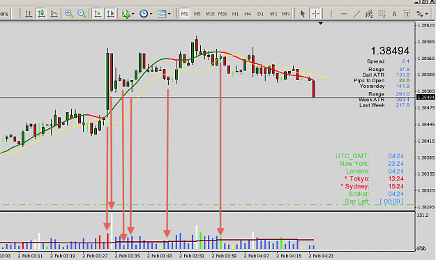Click the 1.38295 price axis label

pyautogui.click(x=426, y=207)
